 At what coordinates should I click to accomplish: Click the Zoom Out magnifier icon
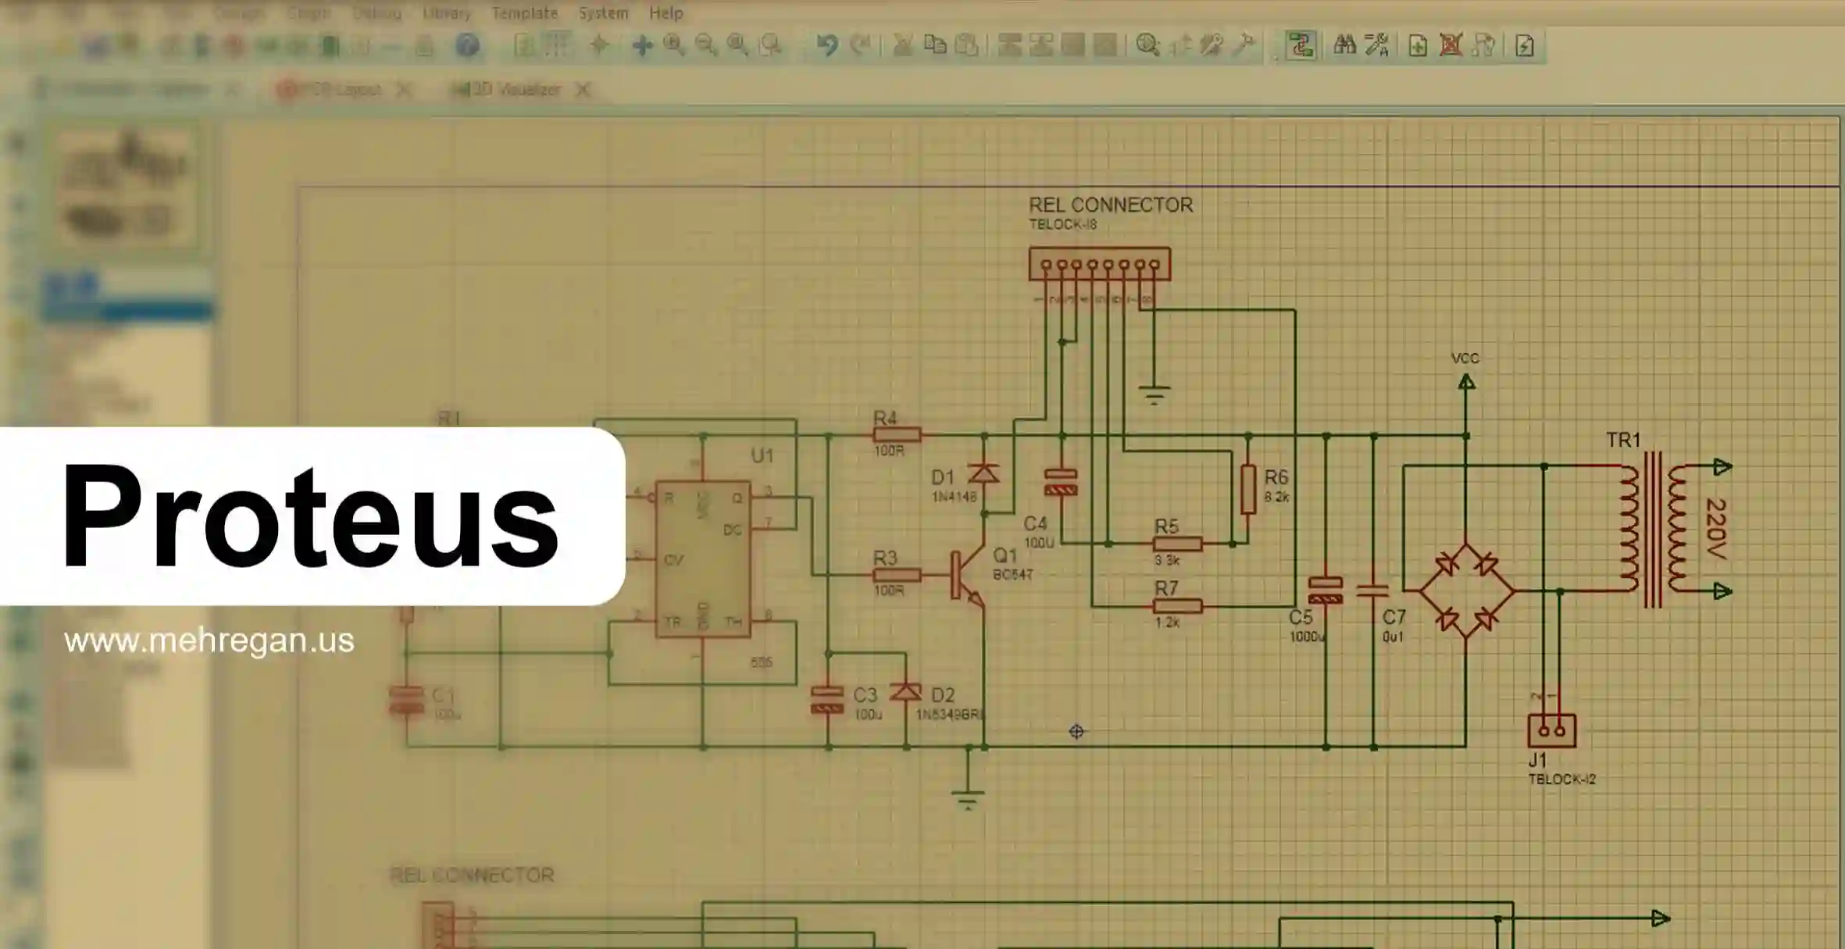[x=705, y=45]
